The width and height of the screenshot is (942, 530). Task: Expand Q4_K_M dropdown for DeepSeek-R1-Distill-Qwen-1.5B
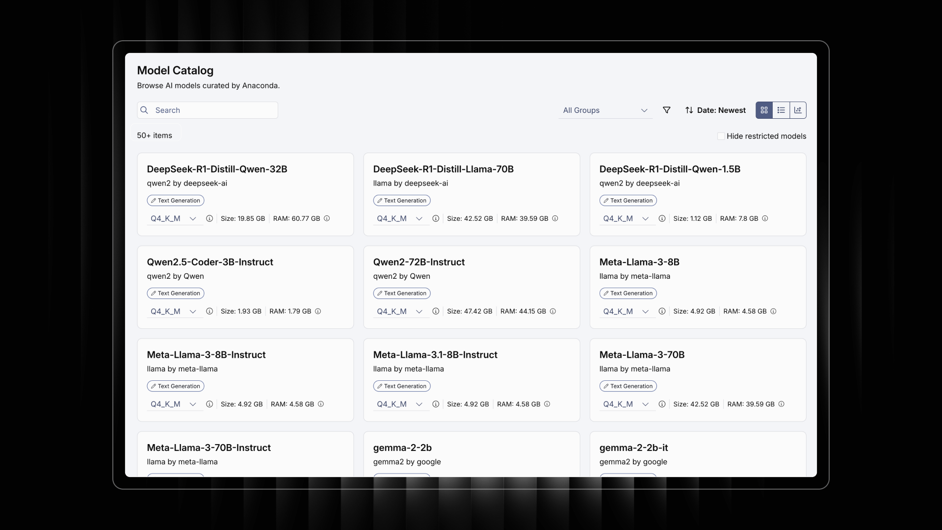tap(627, 218)
